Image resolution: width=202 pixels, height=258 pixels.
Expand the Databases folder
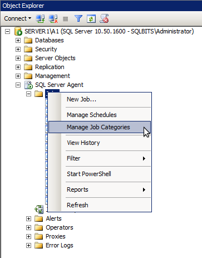18,40
